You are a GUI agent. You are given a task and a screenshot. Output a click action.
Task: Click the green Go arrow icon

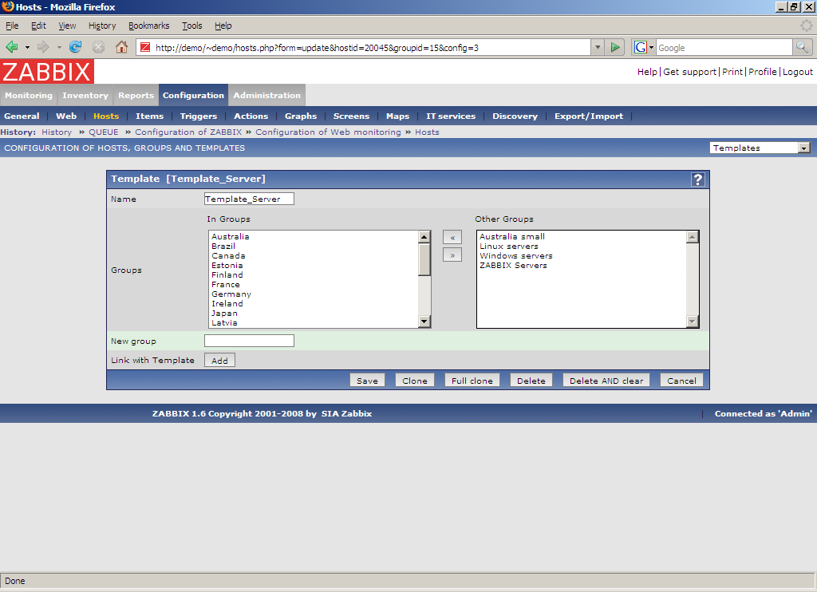[x=615, y=47]
